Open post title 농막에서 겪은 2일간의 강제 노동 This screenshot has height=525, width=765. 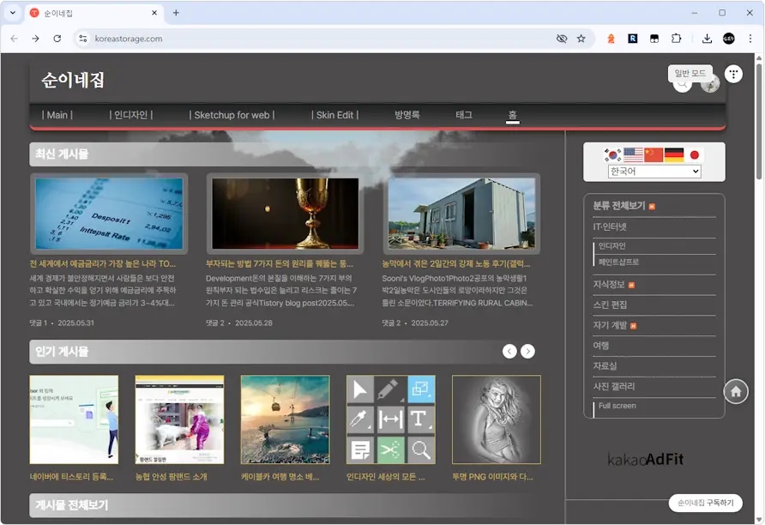pyautogui.click(x=455, y=263)
